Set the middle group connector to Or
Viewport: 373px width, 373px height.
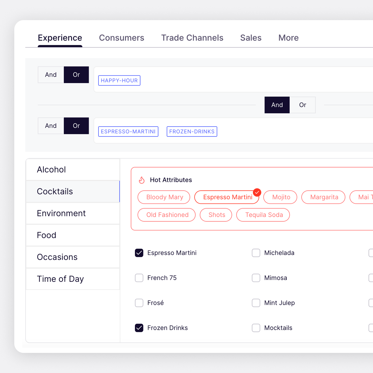302,105
